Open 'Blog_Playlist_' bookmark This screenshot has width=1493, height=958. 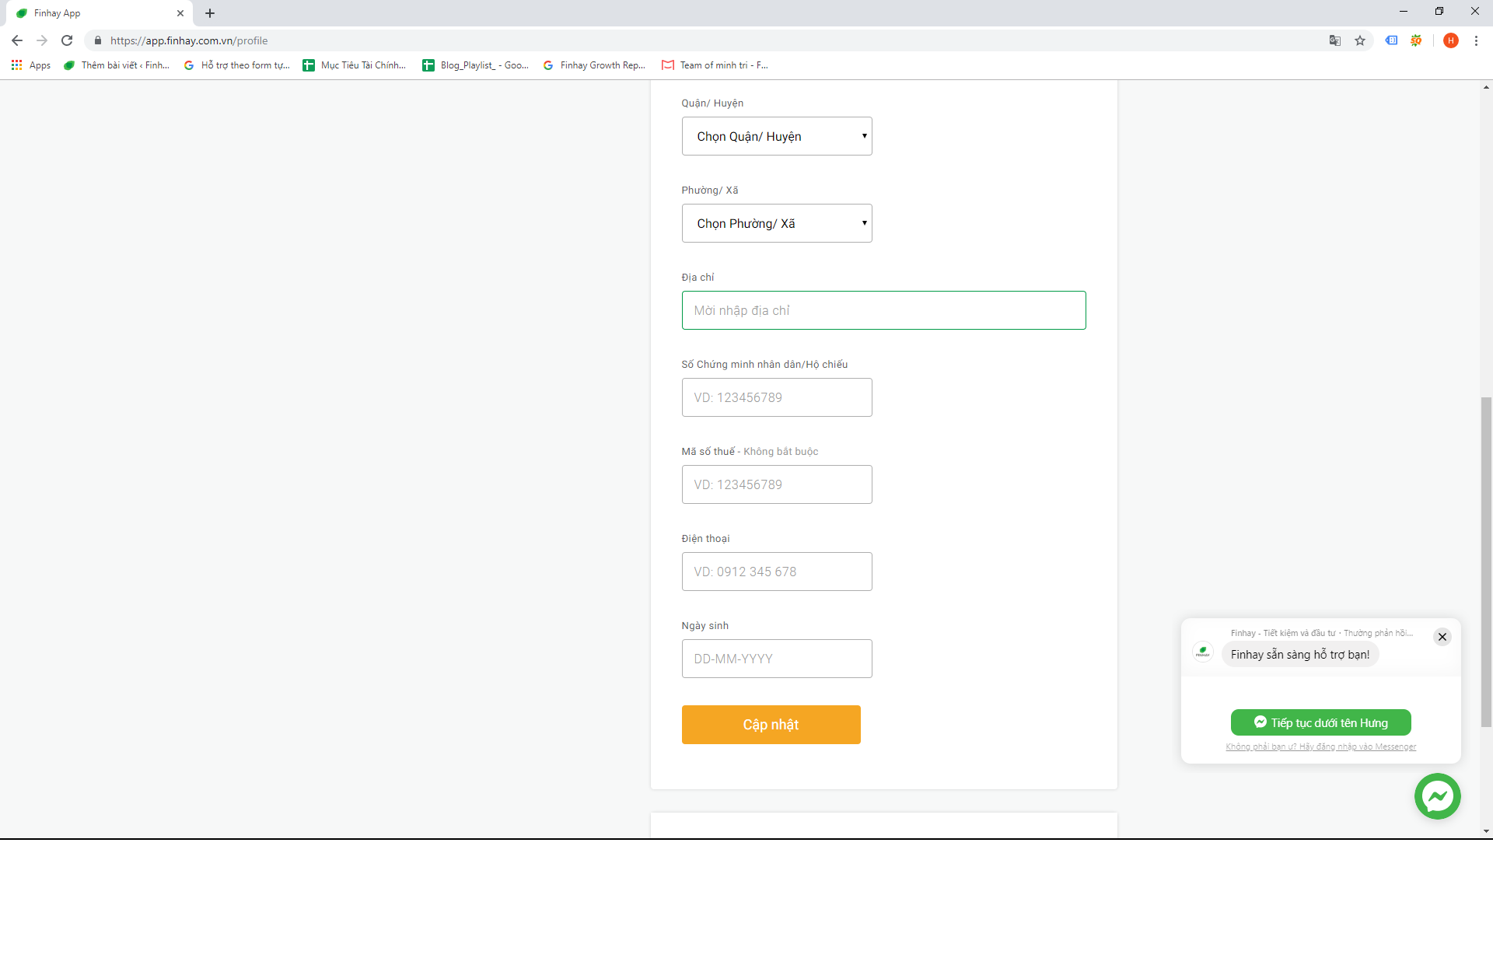[476, 65]
